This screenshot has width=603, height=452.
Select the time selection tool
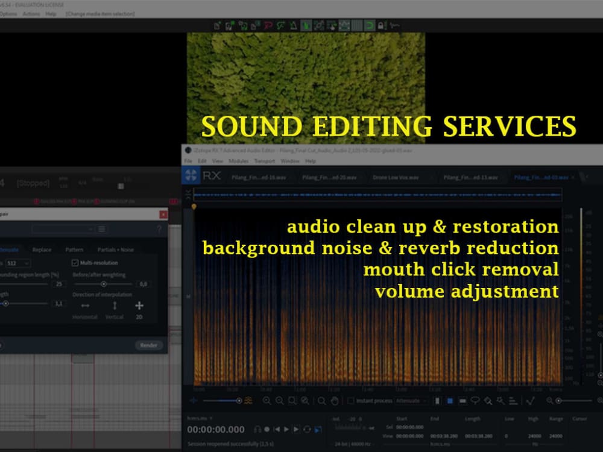(437, 401)
